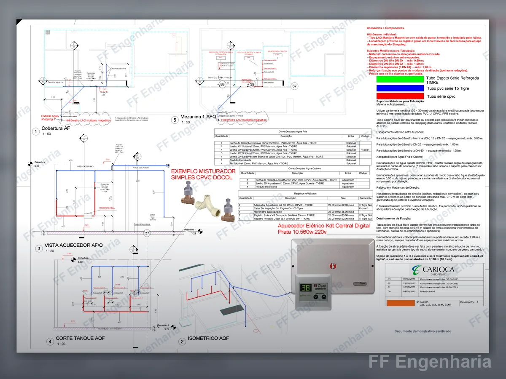Select the view 5 marker beside Mezanino 1 AFQ
506x379 pixels.
coord(175,120)
